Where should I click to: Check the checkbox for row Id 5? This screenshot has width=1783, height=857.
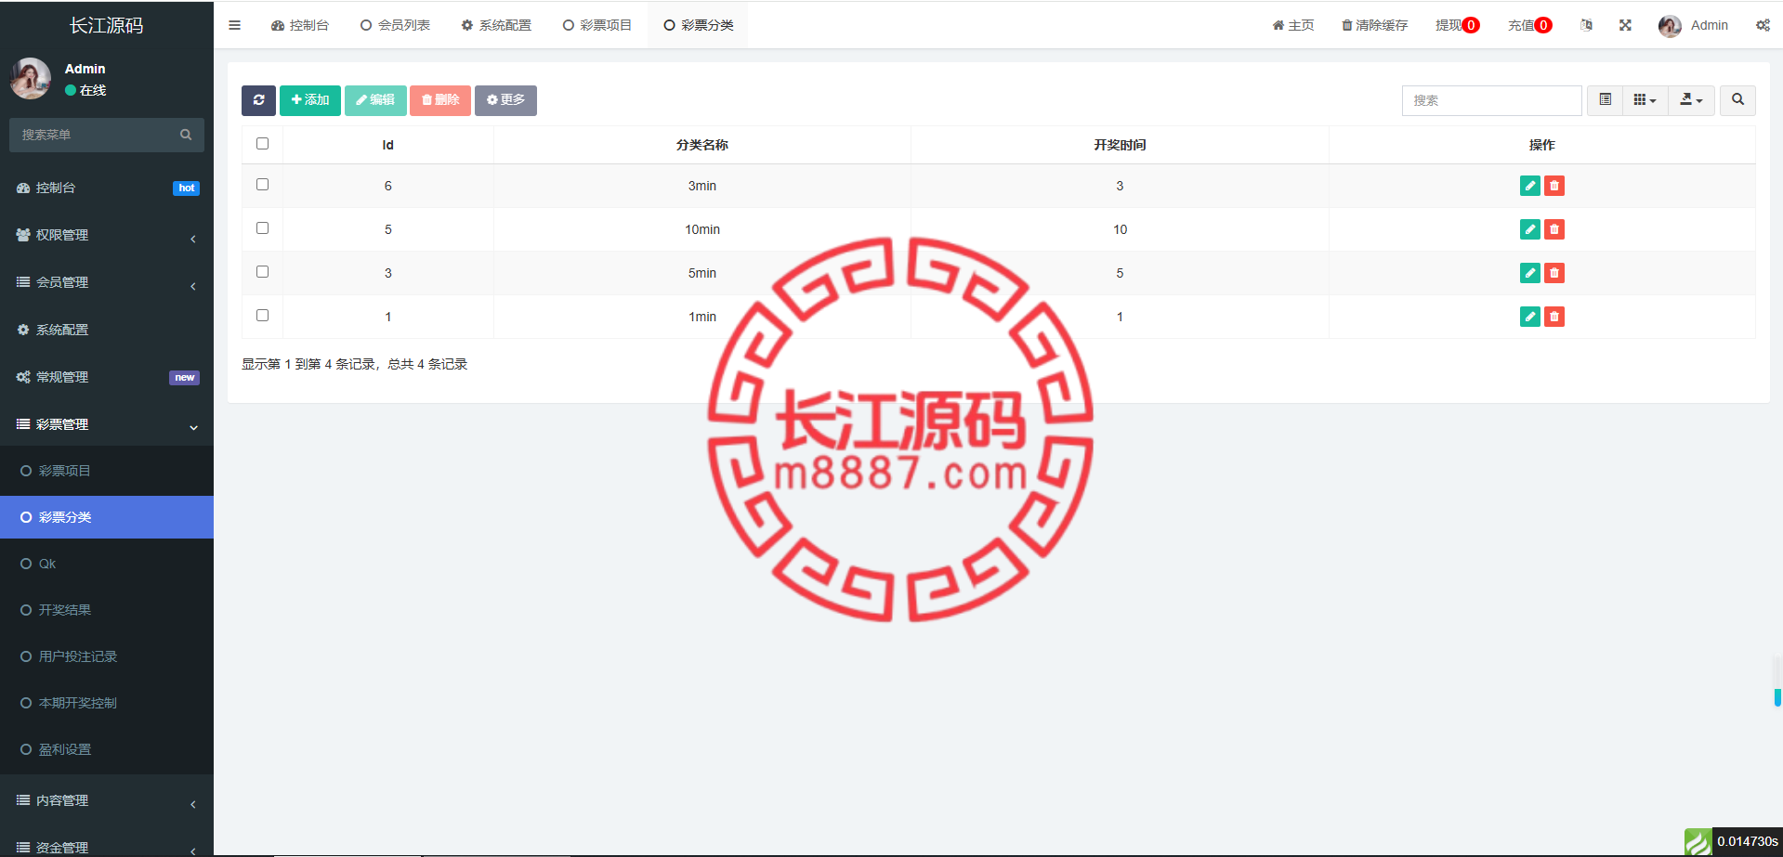coord(262,228)
